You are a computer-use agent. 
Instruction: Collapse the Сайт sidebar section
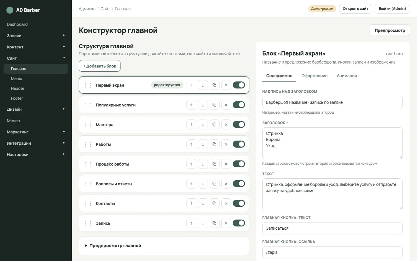[36, 58]
